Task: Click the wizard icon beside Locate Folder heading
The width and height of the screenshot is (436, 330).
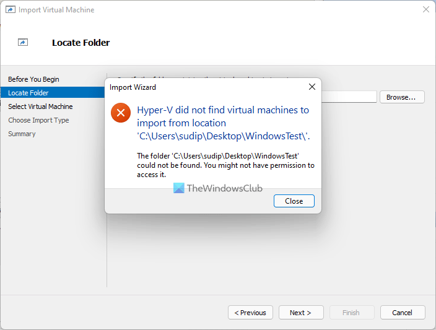Action: pyautogui.click(x=23, y=42)
